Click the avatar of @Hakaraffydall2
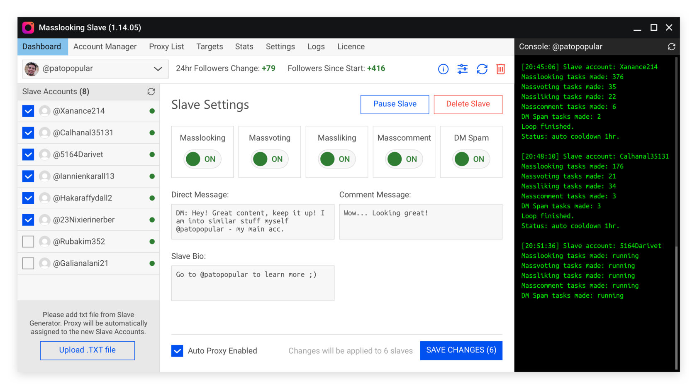This screenshot has height=389, width=697. (x=44, y=198)
